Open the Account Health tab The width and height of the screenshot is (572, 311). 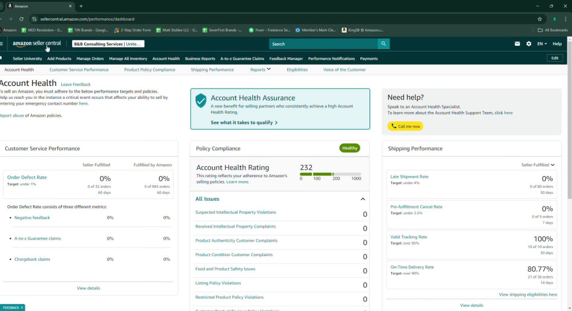[x=19, y=69]
